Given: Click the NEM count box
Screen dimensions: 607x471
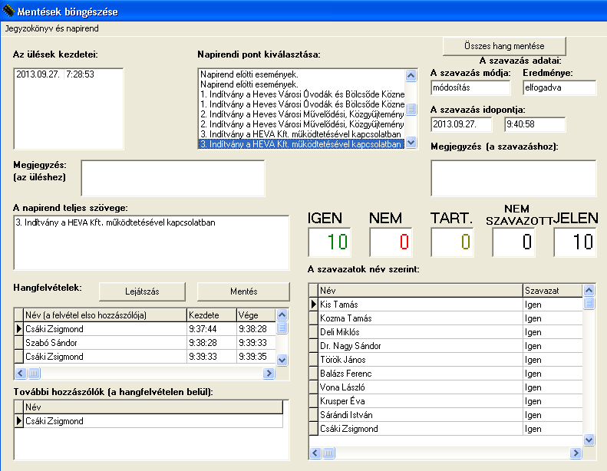Looking at the screenshot, I should pos(391,242).
